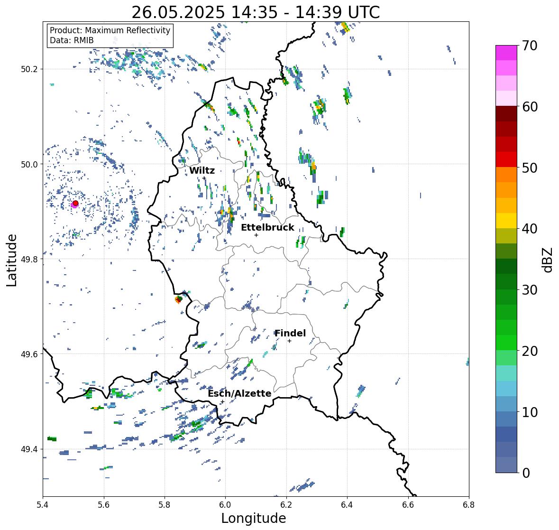Click the colorbar tick label 10

(530, 412)
